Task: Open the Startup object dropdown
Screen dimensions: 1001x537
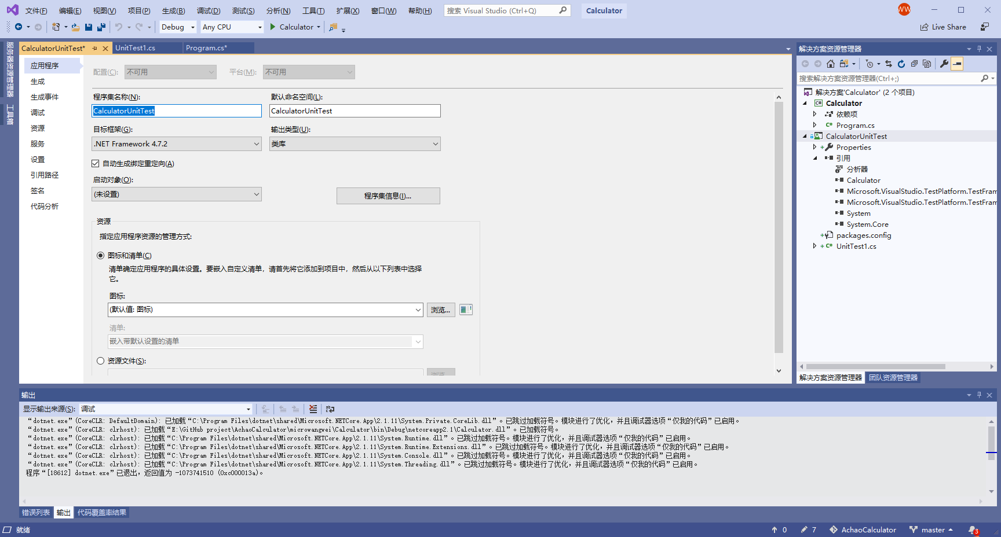Action: point(177,194)
